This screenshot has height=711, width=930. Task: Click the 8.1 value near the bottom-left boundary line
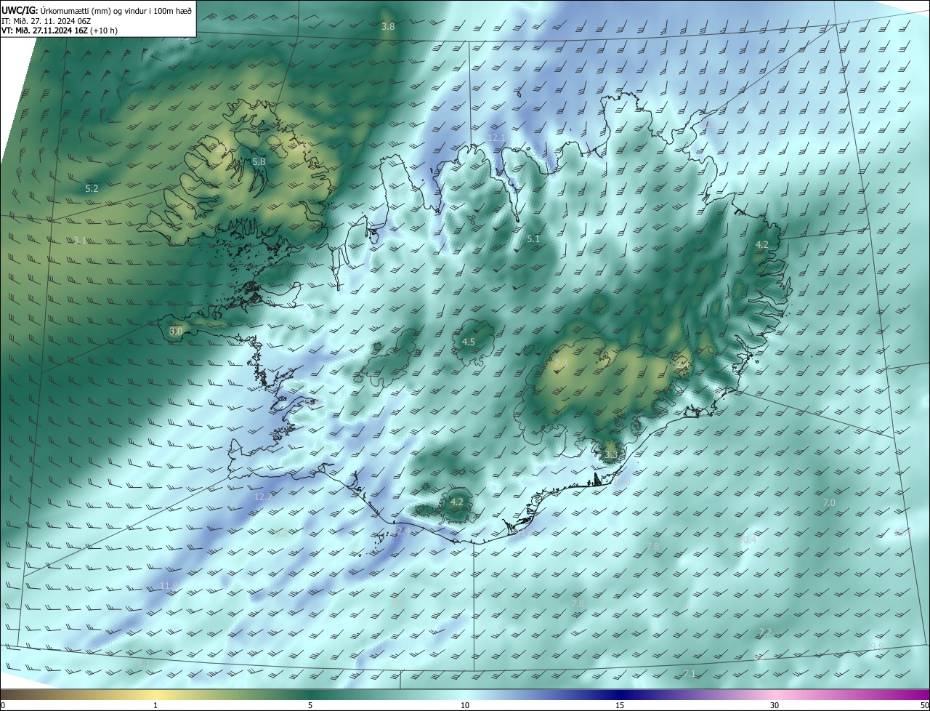pyautogui.click(x=144, y=663)
